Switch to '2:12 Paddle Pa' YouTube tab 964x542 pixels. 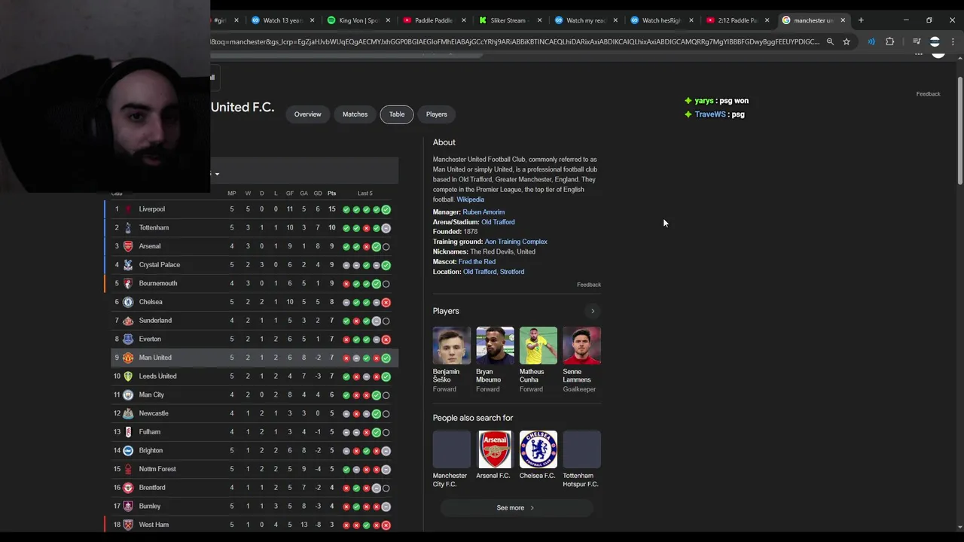737,20
